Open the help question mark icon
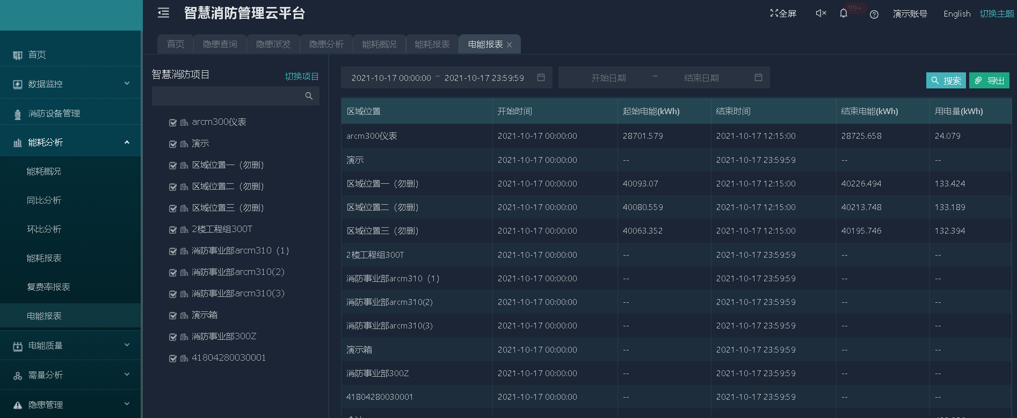The height and width of the screenshot is (418, 1017). pyautogui.click(x=874, y=14)
